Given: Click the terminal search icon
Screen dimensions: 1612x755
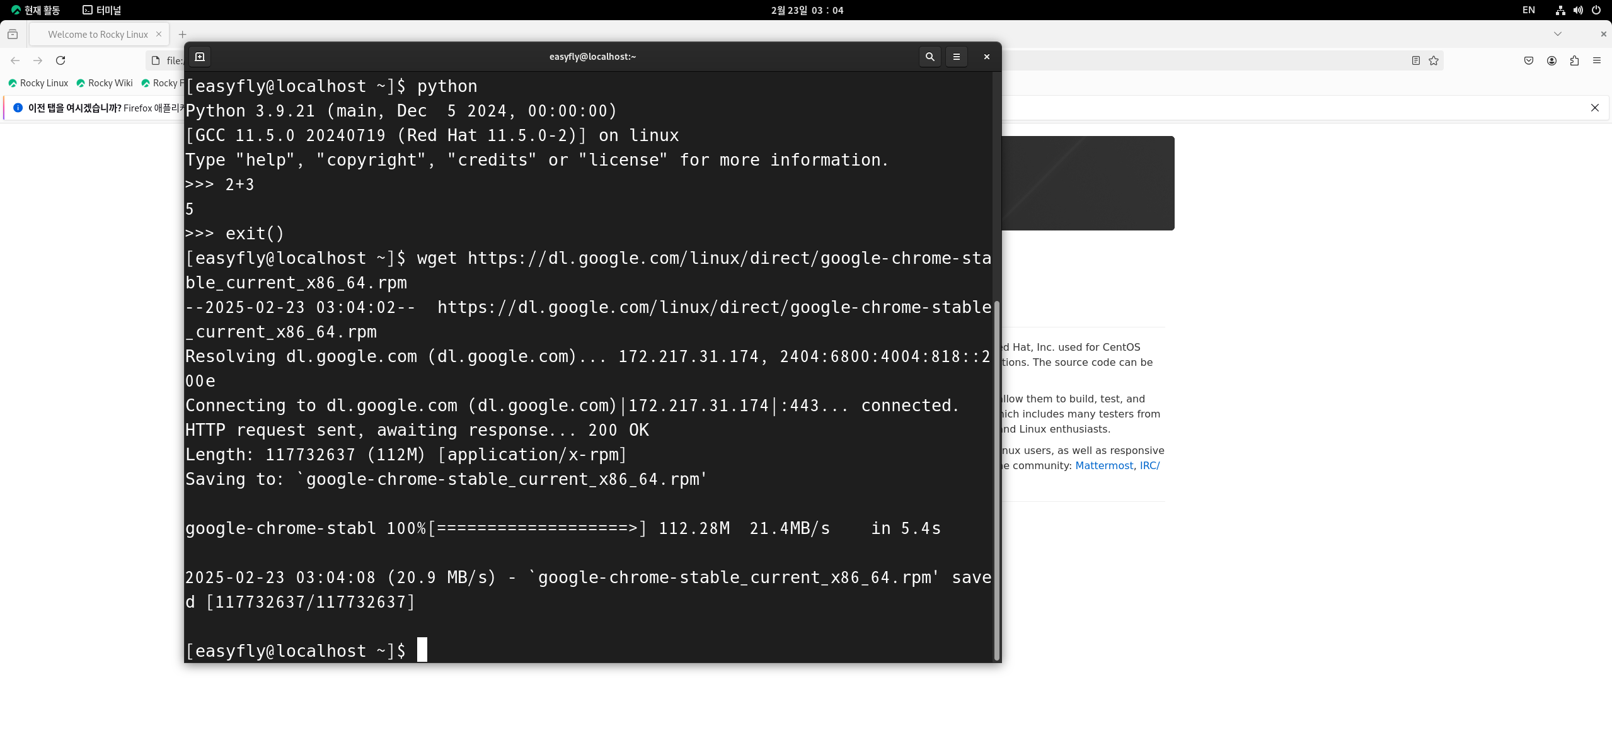Looking at the screenshot, I should tap(930, 57).
